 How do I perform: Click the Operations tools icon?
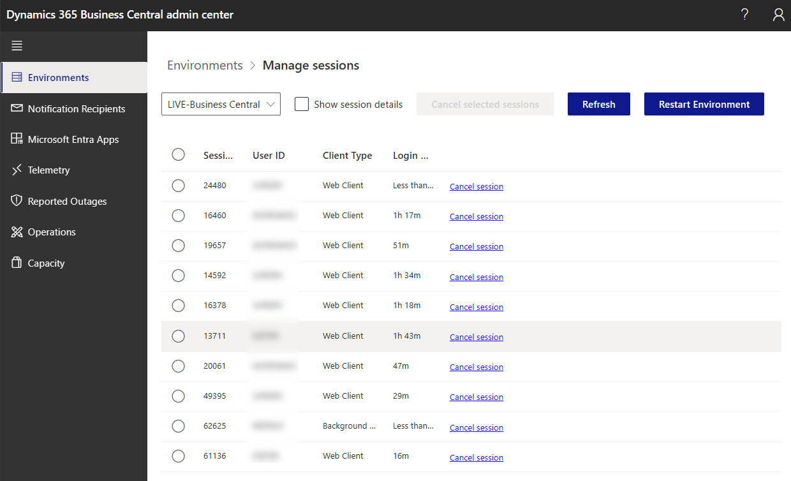(x=17, y=232)
